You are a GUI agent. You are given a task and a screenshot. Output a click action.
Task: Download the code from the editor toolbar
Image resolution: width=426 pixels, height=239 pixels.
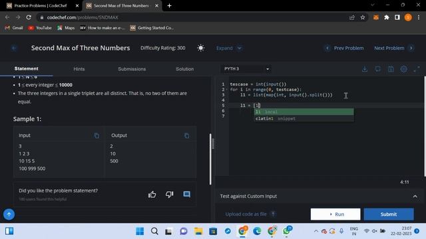tap(365, 69)
